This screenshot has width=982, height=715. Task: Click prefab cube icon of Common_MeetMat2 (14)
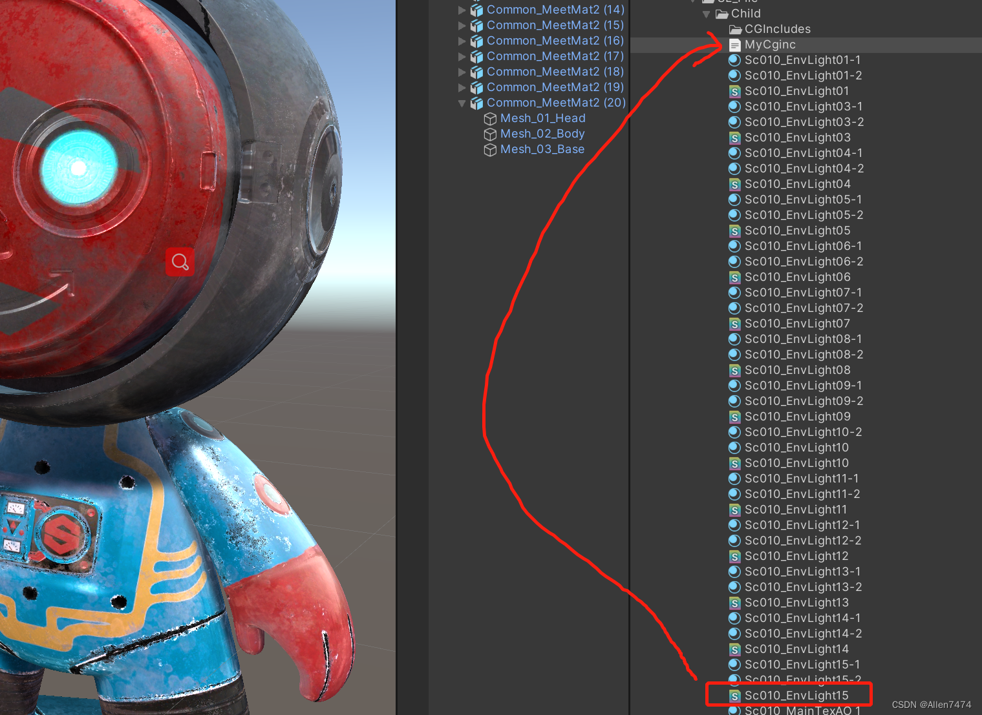click(477, 10)
